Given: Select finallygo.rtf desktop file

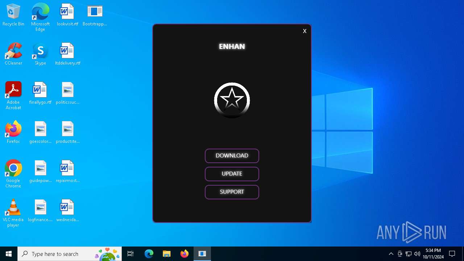Looking at the screenshot, I should point(40,93).
